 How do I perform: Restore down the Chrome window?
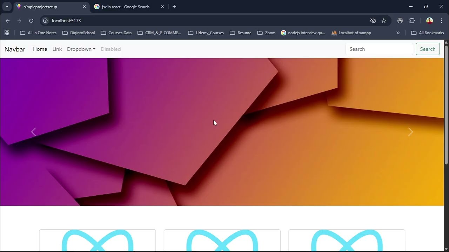(x=426, y=7)
